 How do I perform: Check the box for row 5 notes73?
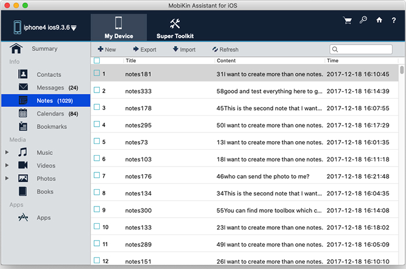(x=97, y=141)
